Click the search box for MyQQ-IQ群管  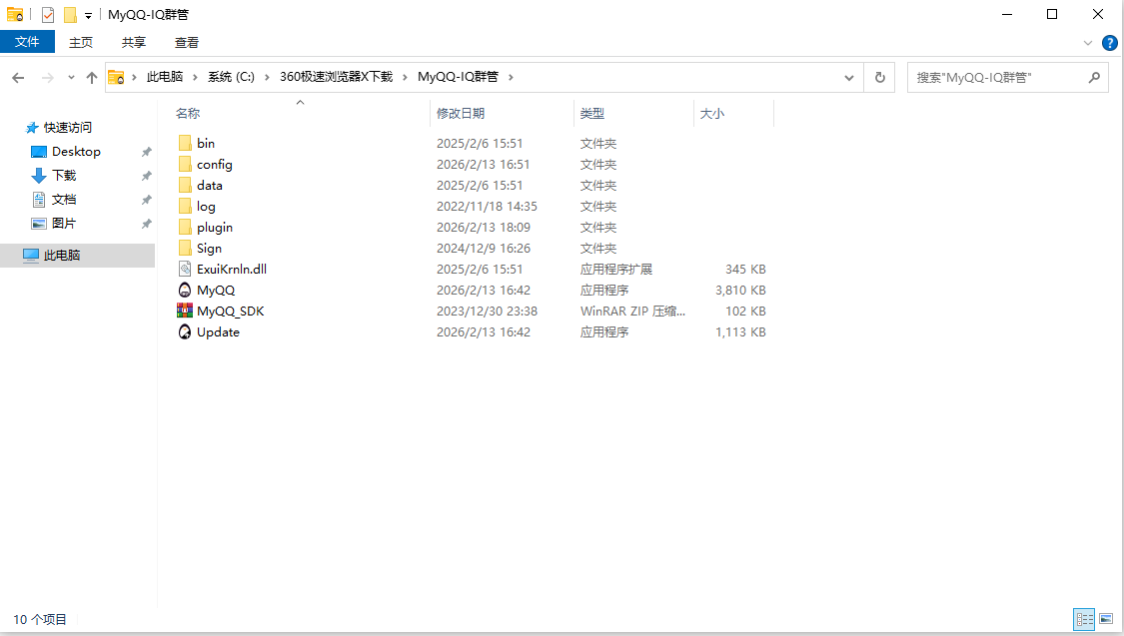[x=999, y=78]
